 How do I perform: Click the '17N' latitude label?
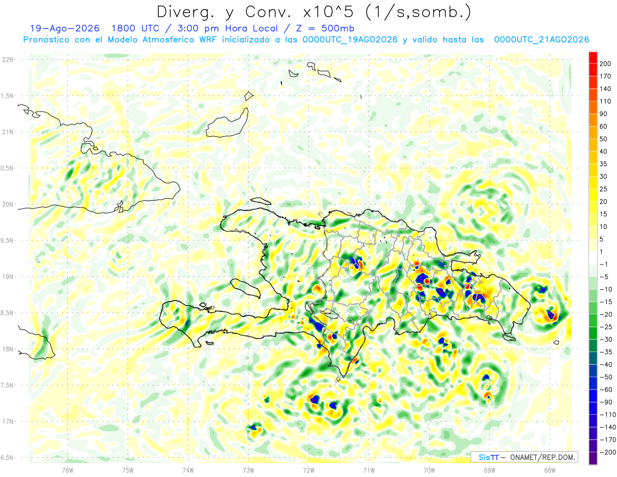tap(8, 421)
